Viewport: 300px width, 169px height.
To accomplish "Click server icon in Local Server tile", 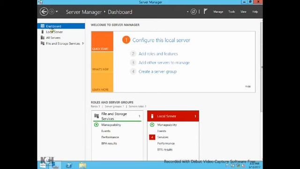I will click(x=152, y=116).
